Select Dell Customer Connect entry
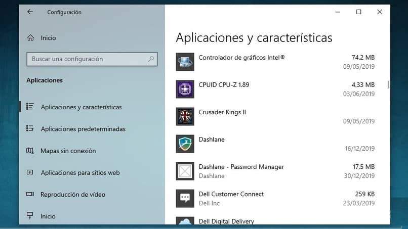The image size is (408, 229). (x=275, y=198)
